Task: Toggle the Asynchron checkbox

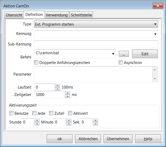Action: [121, 63]
